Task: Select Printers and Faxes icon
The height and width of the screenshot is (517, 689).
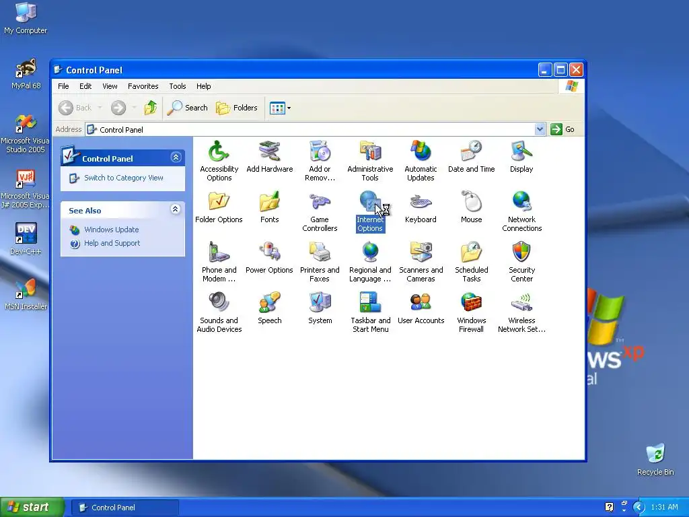Action: 320,253
